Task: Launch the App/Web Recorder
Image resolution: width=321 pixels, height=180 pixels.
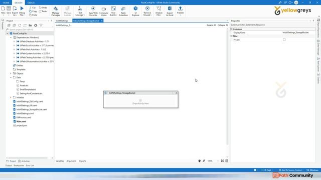Action: pos(93,11)
